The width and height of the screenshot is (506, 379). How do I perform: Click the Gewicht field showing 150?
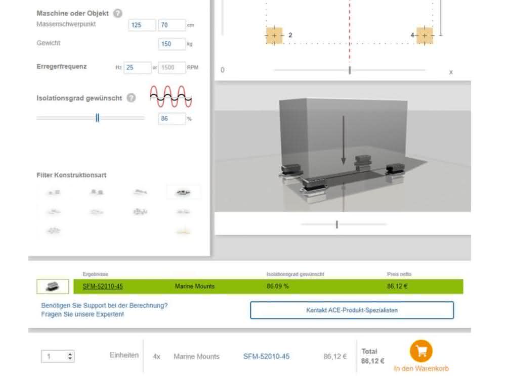click(x=172, y=44)
